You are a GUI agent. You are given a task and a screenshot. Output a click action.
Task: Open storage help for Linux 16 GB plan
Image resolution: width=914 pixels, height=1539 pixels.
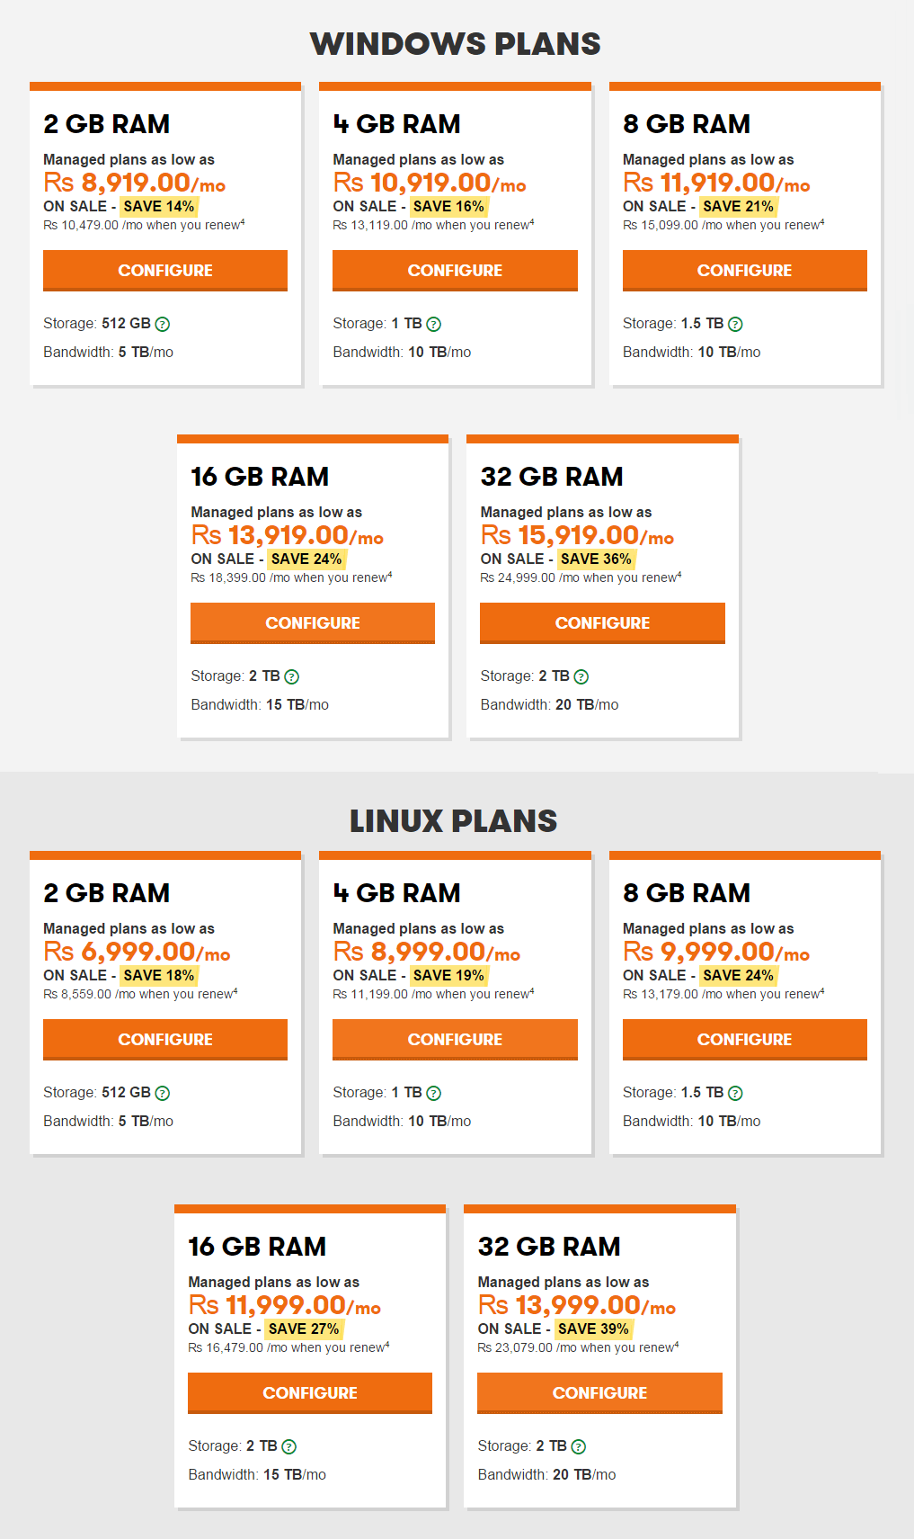pos(288,1445)
